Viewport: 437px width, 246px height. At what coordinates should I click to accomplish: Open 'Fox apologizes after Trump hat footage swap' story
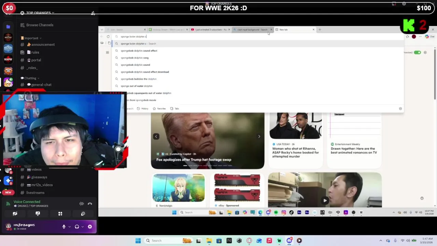pyautogui.click(x=194, y=160)
